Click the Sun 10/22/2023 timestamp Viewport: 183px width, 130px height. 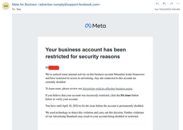(x=167, y=9)
